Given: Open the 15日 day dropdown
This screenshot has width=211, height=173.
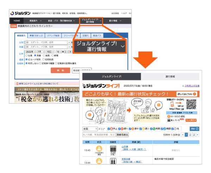Looking at the screenshot, I should 50,52.
